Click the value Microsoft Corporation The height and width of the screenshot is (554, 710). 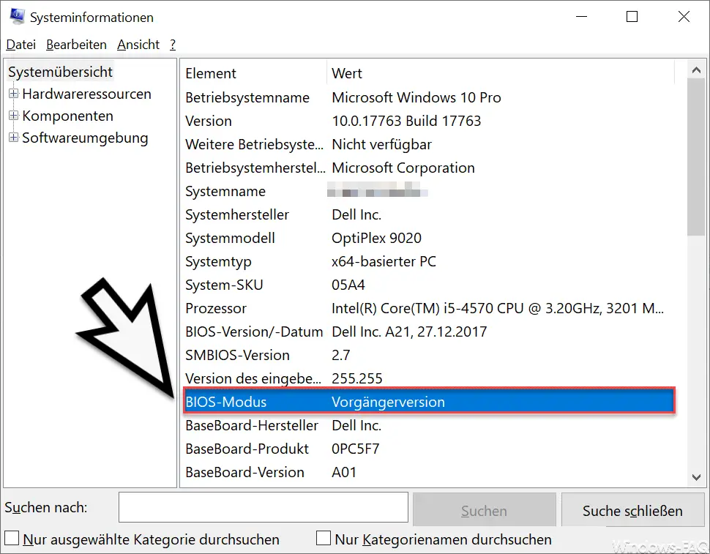(403, 168)
